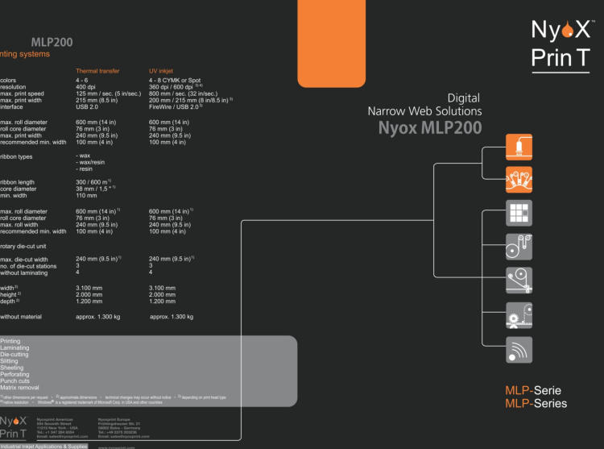The image size is (604, 449).
Task: Click the 'interface' row label
Action: pyautogui.click(x=11, y=106)
